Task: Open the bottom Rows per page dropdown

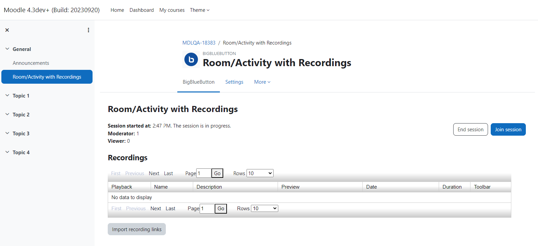Action: point(264,209)
